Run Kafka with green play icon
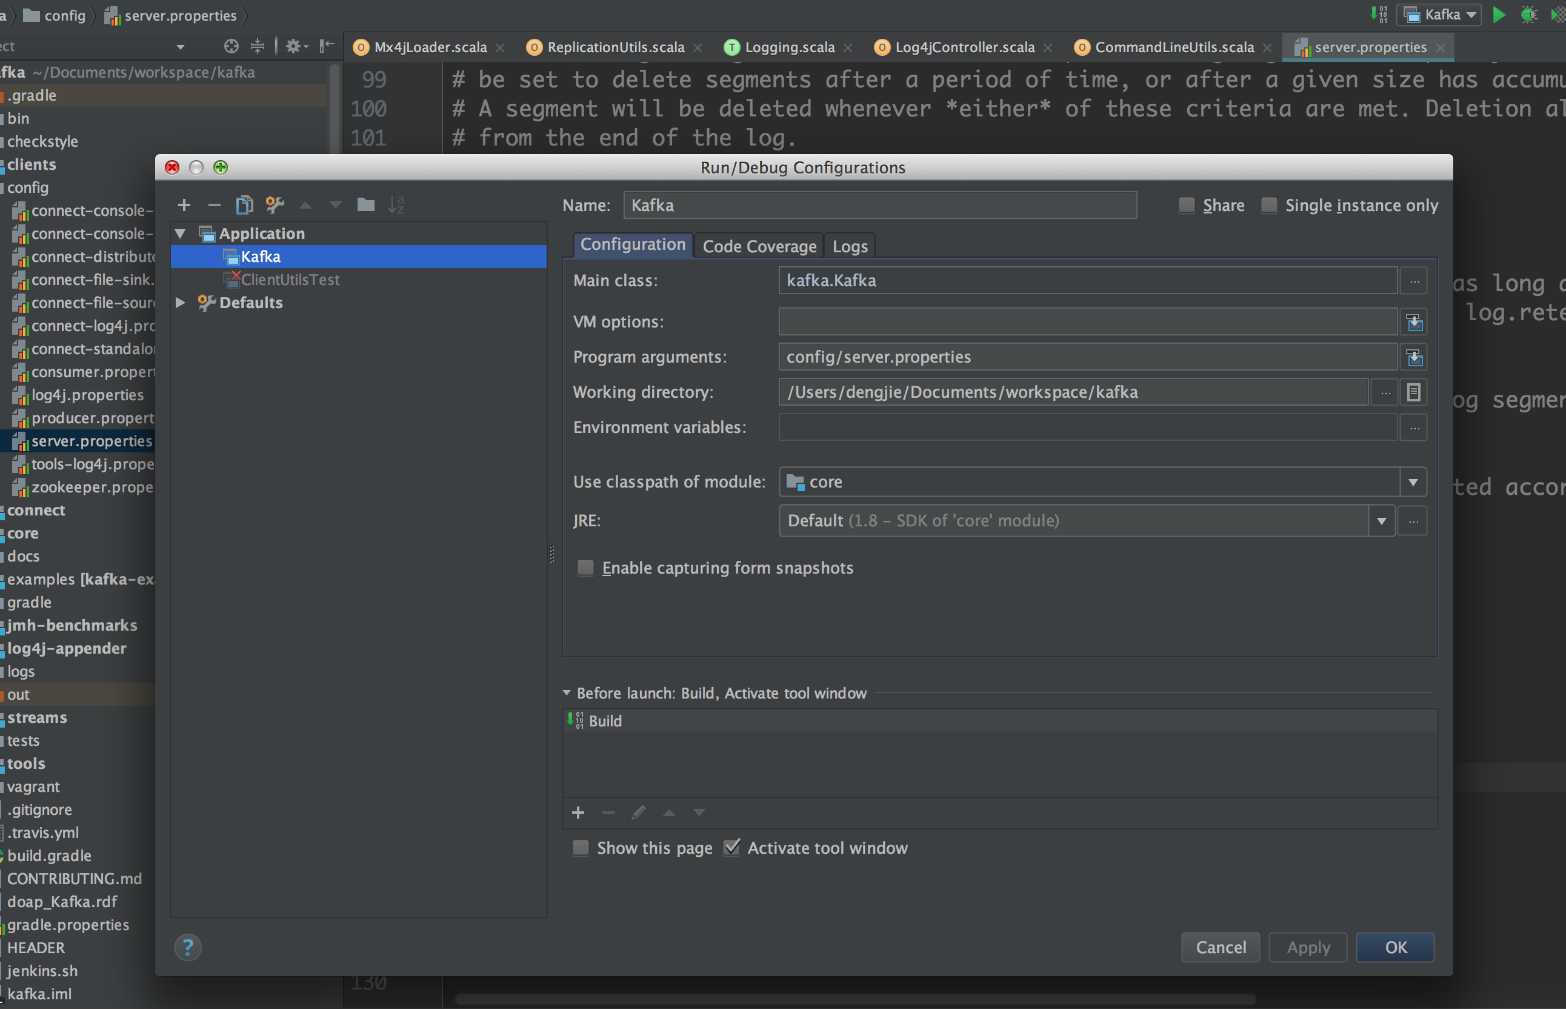Viewport: 1566px width, 1009px height. tap(1499, 15)
